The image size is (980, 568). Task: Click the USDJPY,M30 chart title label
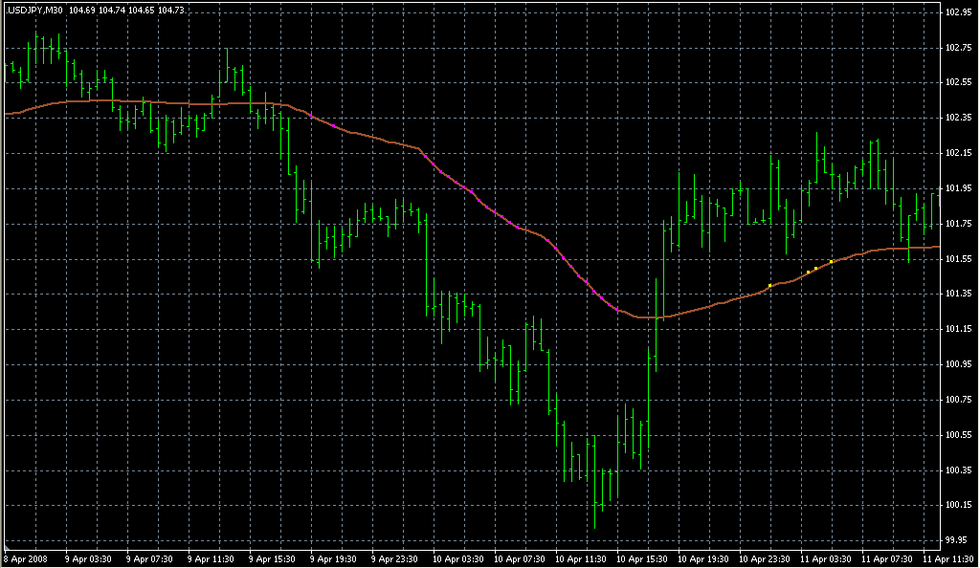click(34, 11)
